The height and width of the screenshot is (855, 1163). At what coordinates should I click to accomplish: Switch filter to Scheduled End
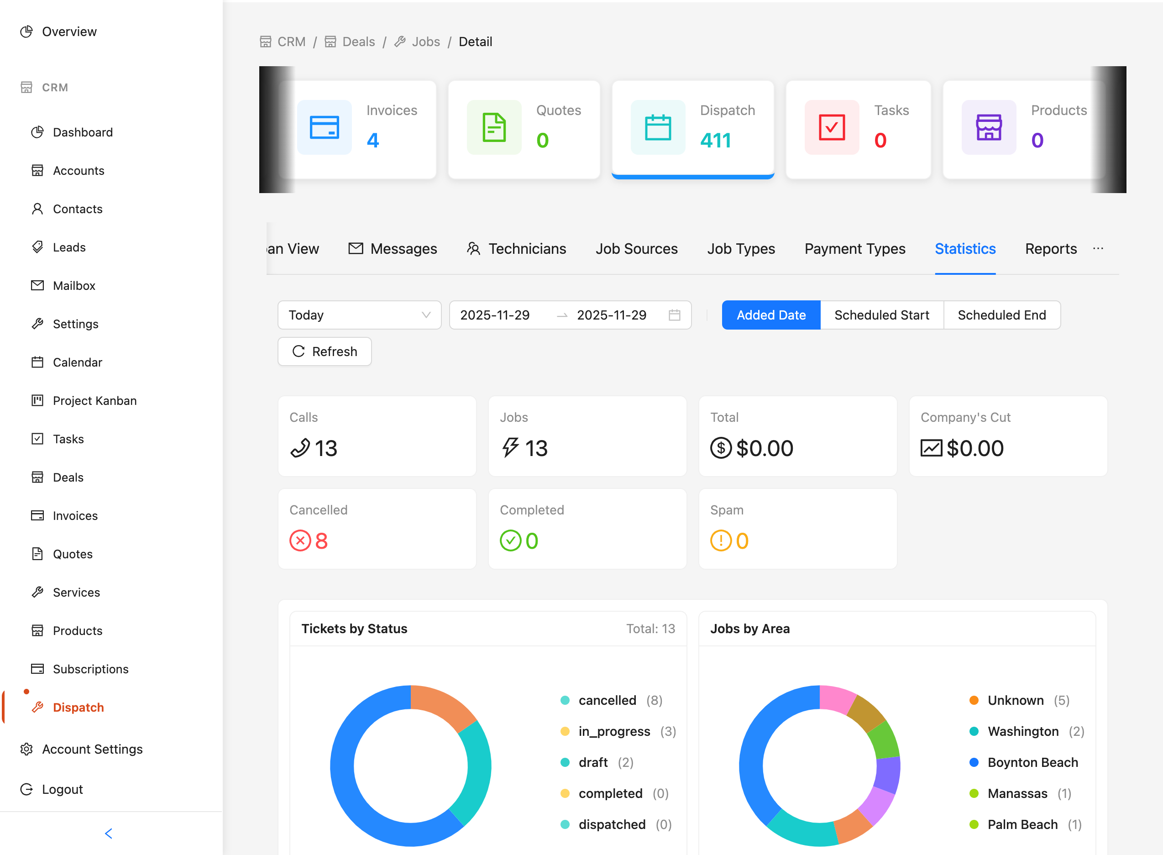tap(1002, 315)
